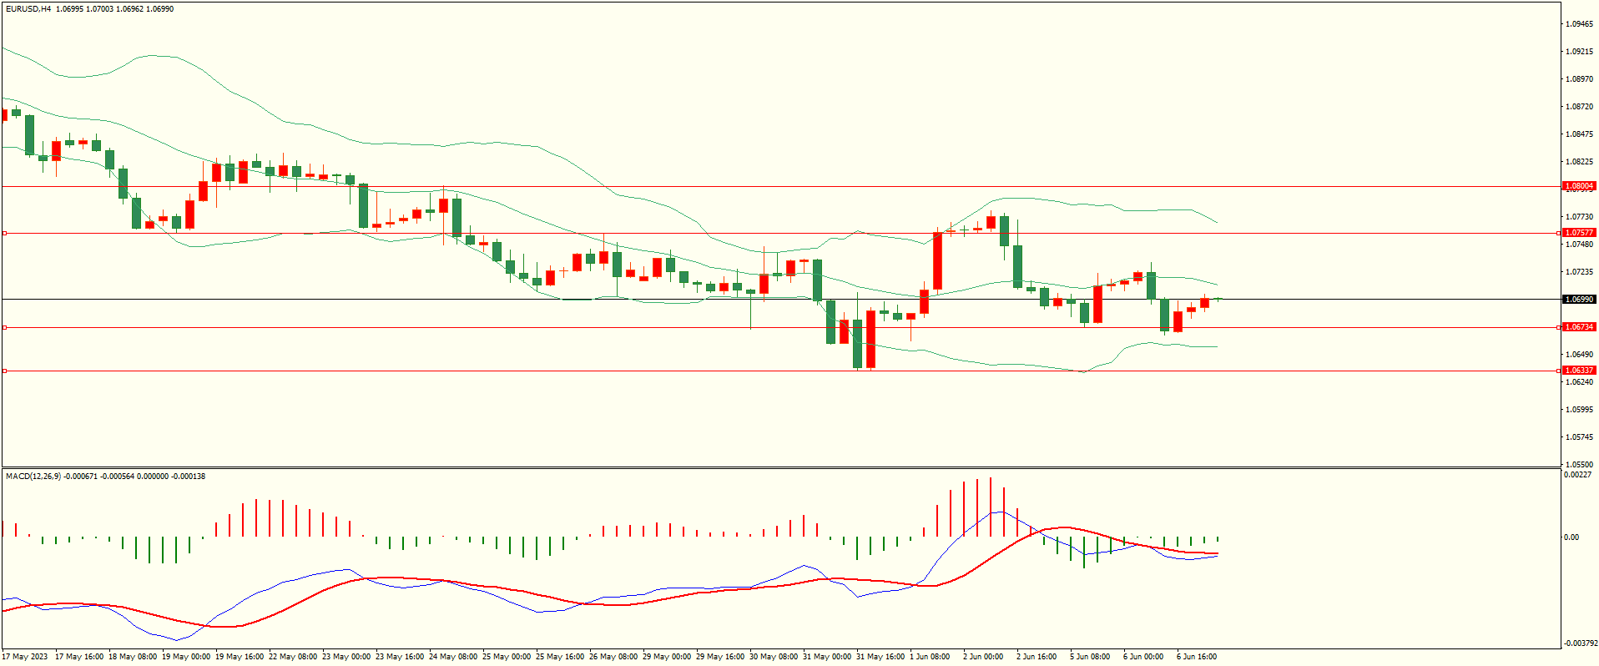This screenshot has width=1599, height=666.
Task: Click the 24 May 08:00 time label
Action: pos(453,657)
